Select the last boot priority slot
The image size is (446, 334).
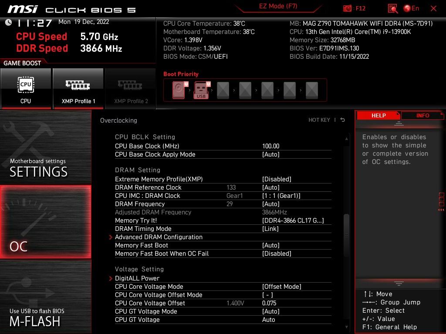[x=312, y=90]
